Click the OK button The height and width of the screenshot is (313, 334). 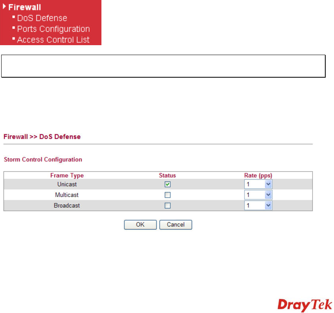(140, 225)
